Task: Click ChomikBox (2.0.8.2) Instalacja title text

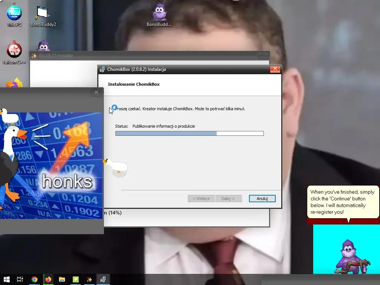Action: tap(137, 69)
